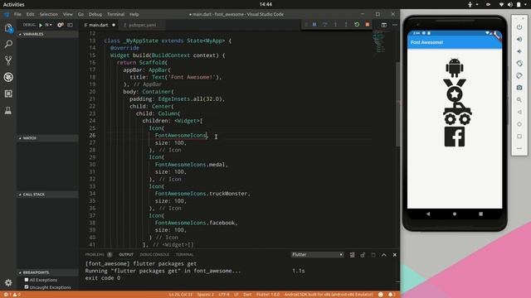Viewport: 531px width, 298px height.
Task: Open the Search view in the activity bar
Action: tap(8, 44)
